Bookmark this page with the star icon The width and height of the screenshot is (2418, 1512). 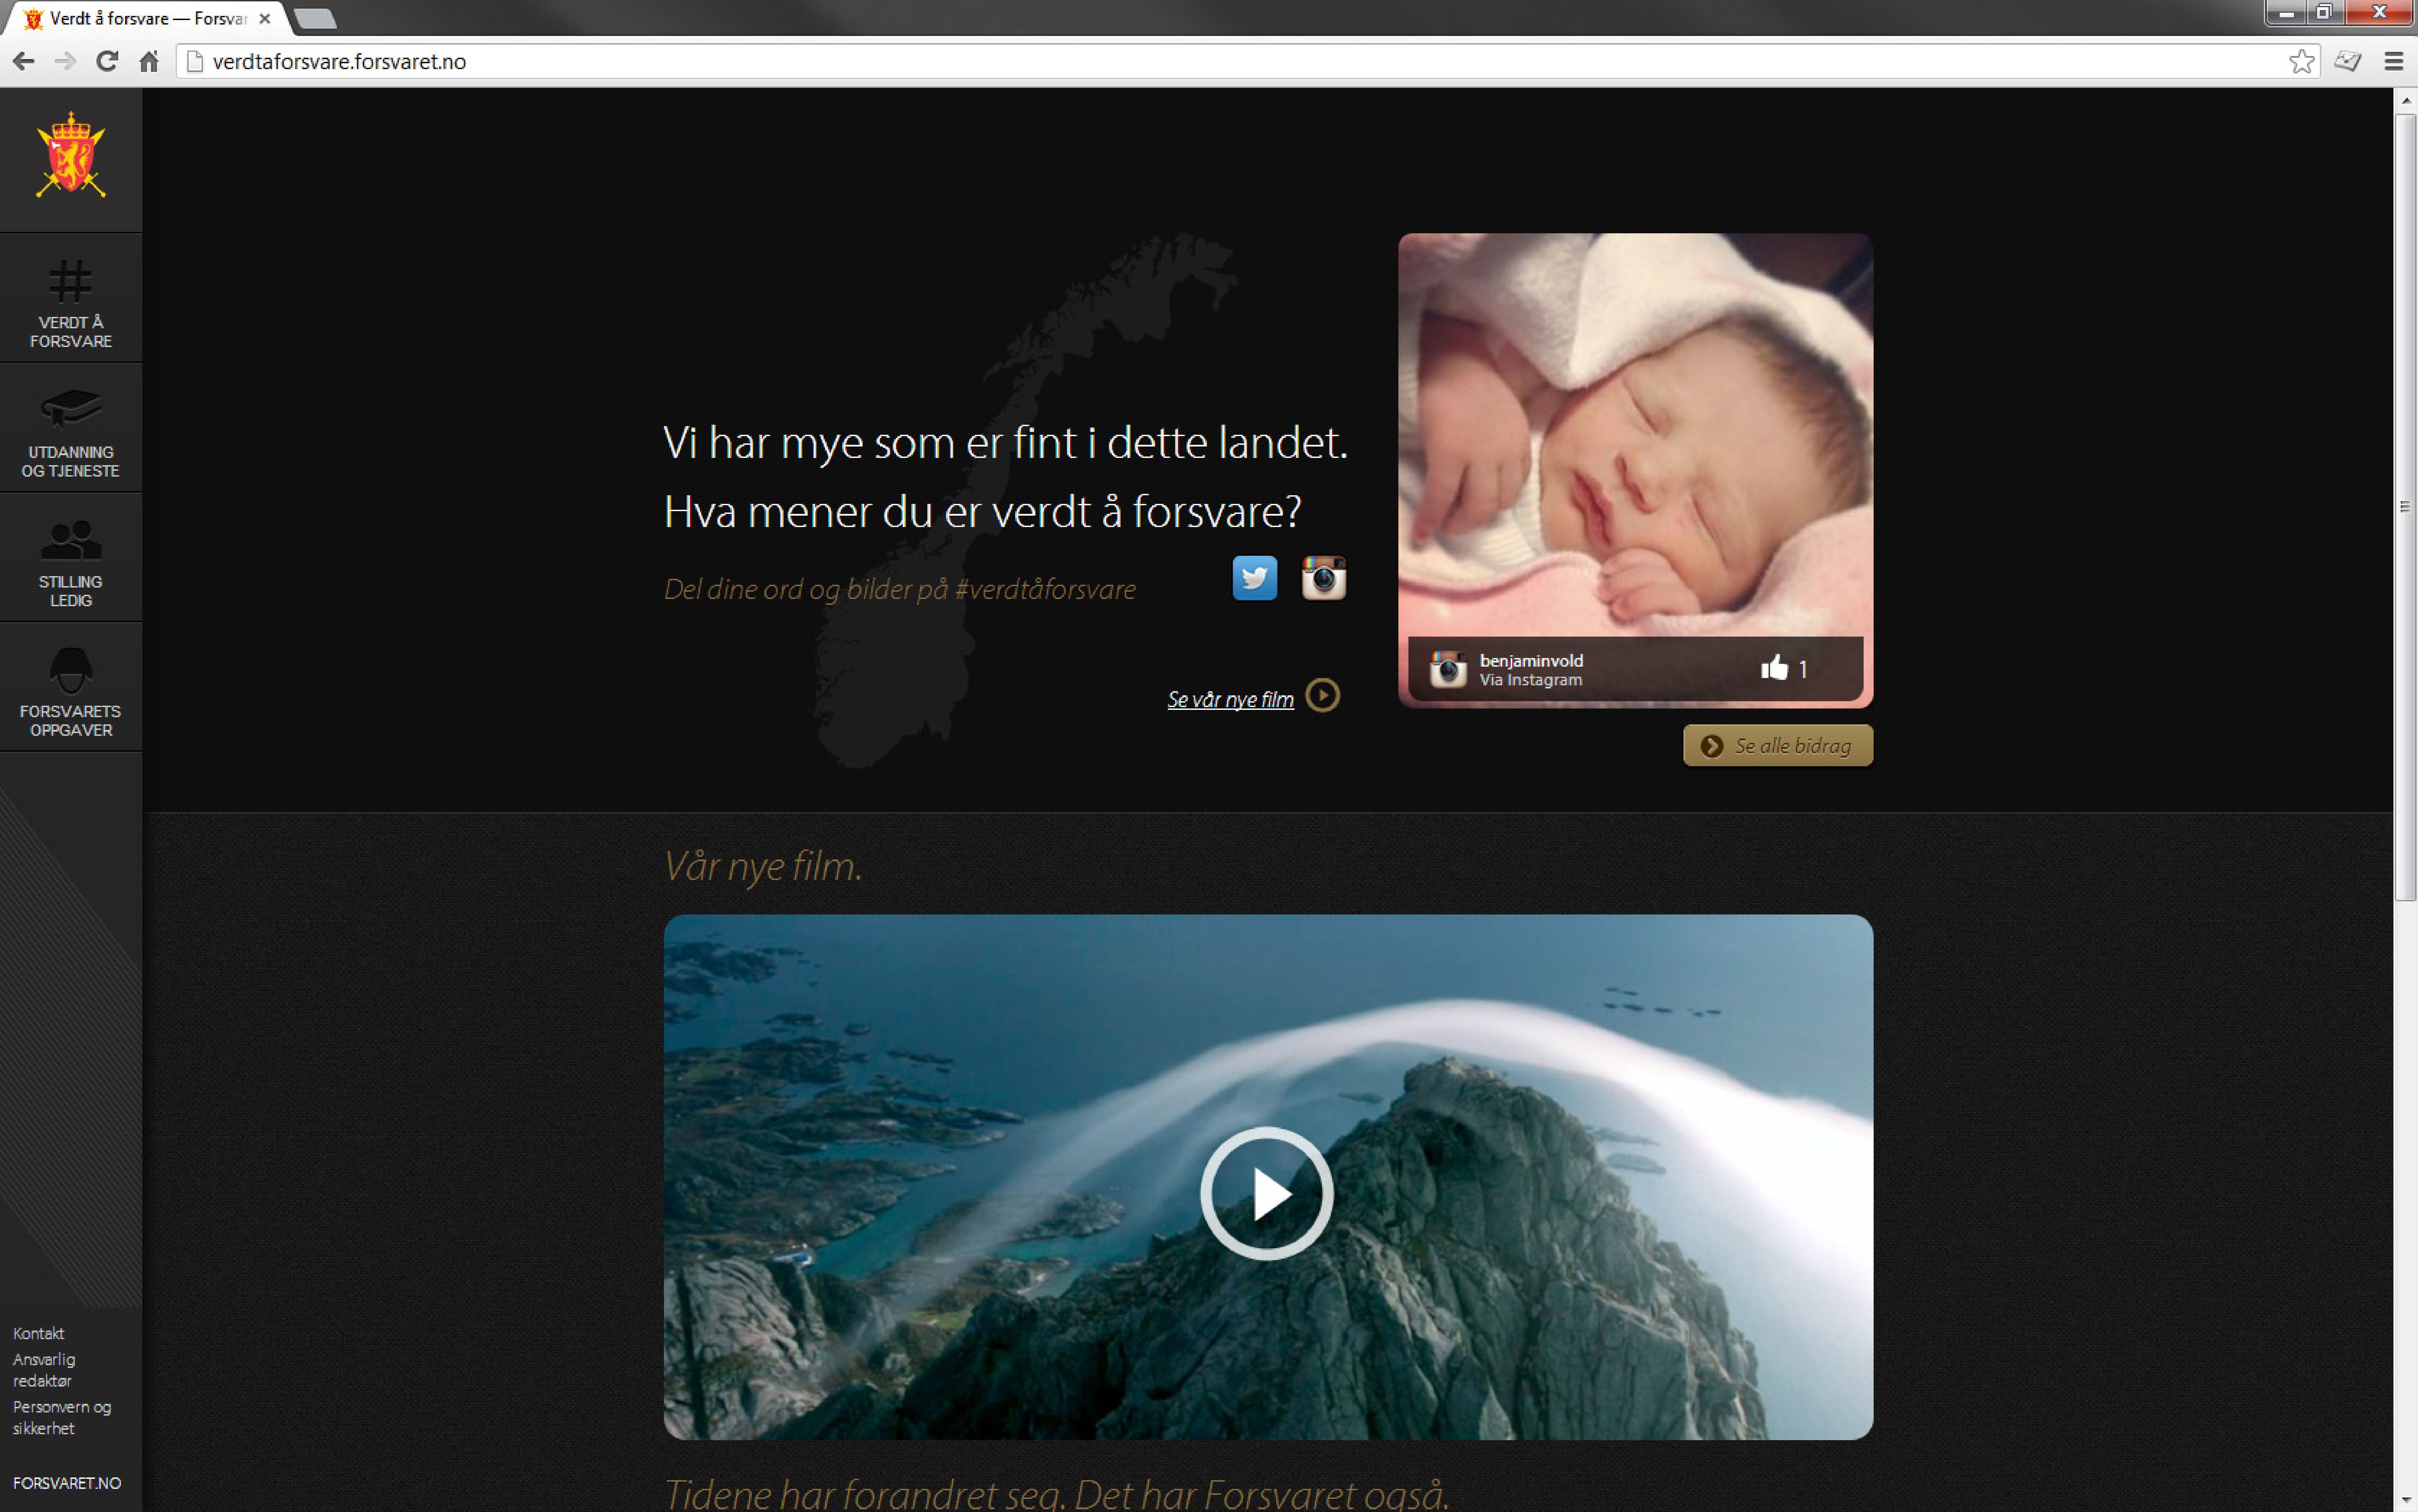tap(2301, 62)
